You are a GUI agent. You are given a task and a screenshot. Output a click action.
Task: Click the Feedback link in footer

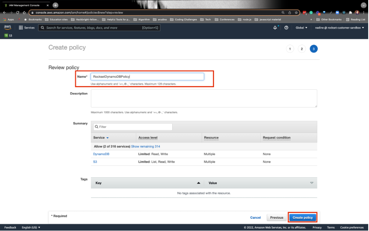(10, 227)
